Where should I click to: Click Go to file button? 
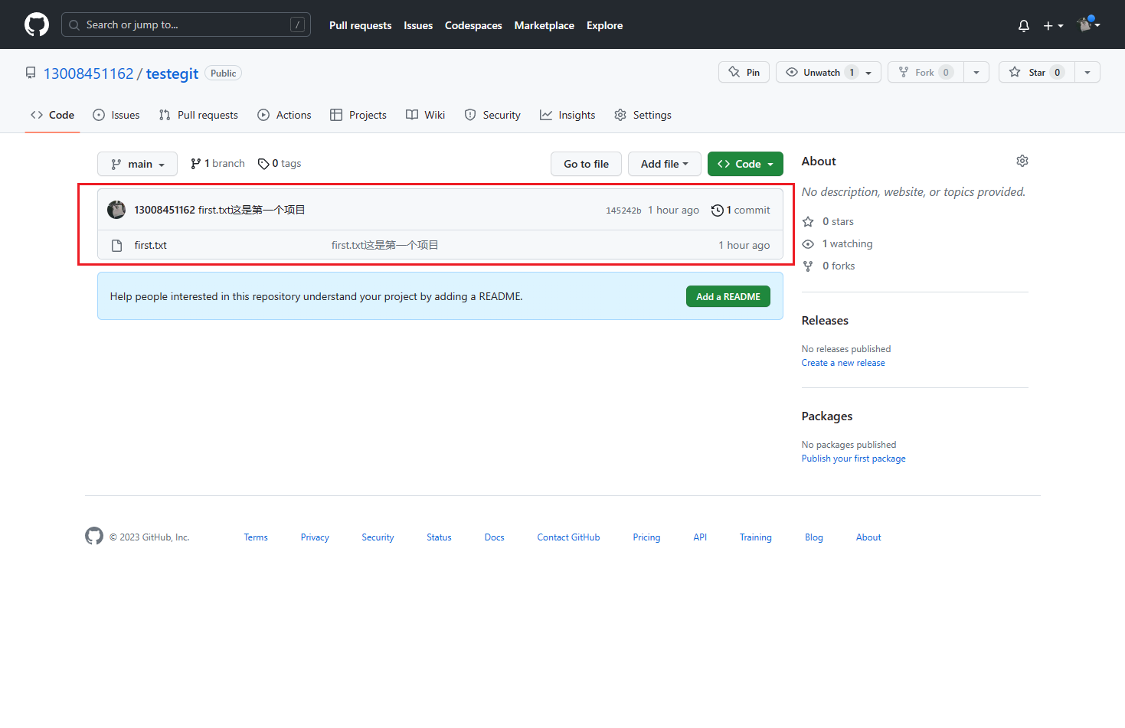pos(586,164)
